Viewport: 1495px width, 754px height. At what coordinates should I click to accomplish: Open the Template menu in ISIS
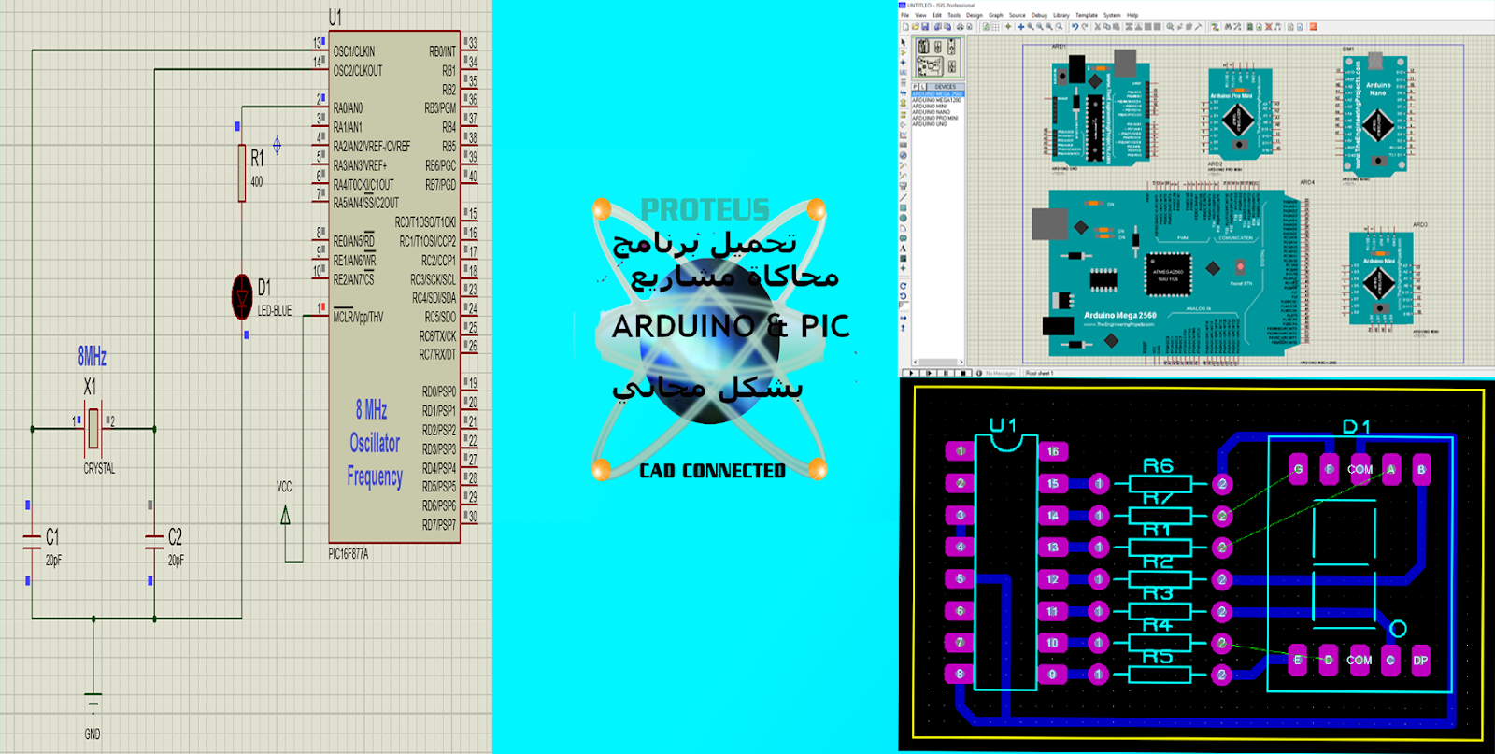point(1087,15)
